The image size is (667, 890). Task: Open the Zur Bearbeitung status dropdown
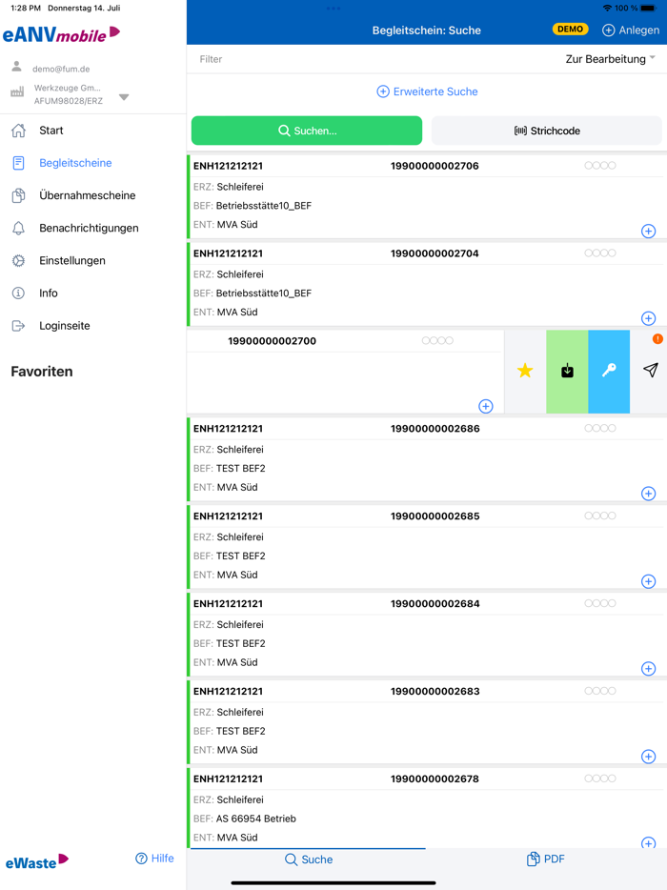click(x=610, y=59)
